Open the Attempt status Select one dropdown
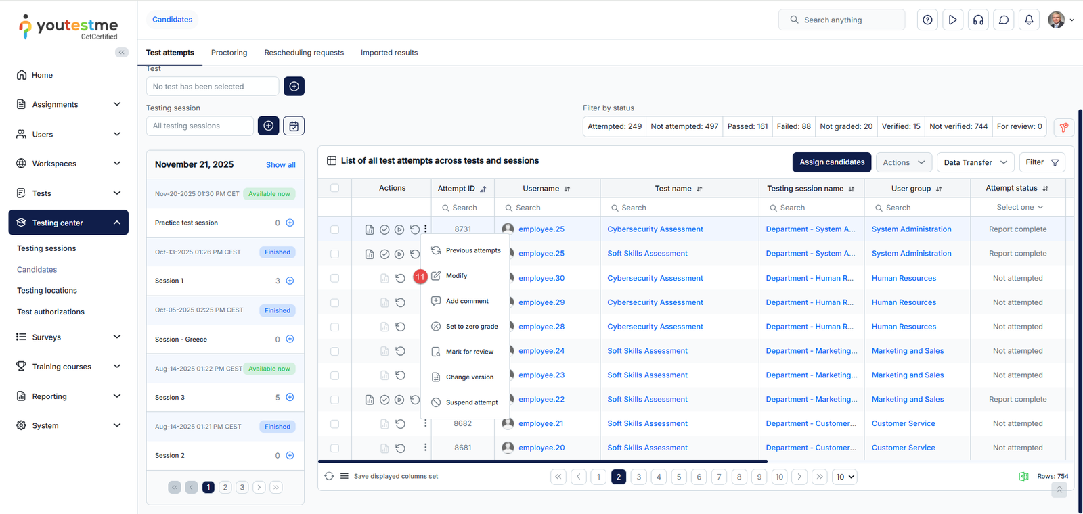The image size is (1083, 514). (1019, 208)
